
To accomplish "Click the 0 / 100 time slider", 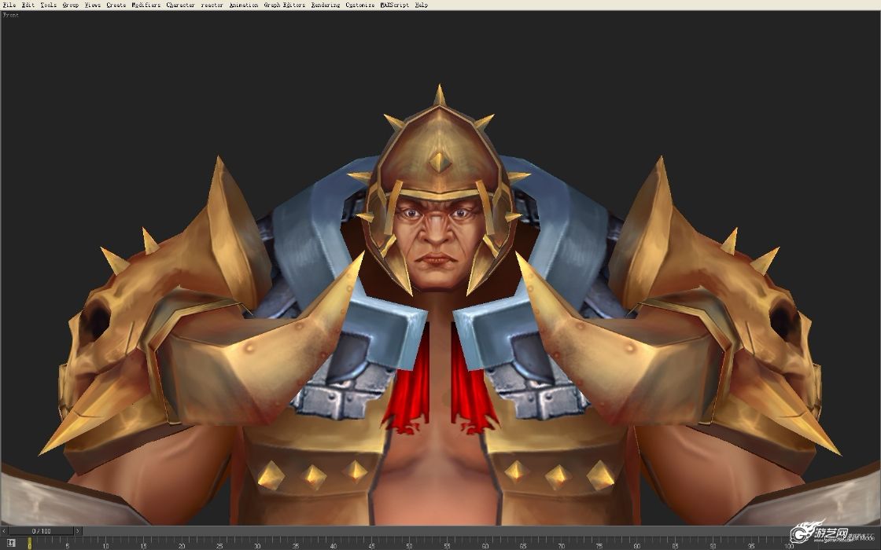I will tap(41, 531).
